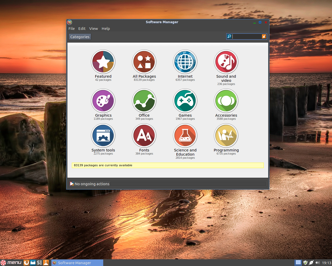The height and width of the screenshot is (266, 332).
Task: Open the Science and Education category
Action: 185,141
